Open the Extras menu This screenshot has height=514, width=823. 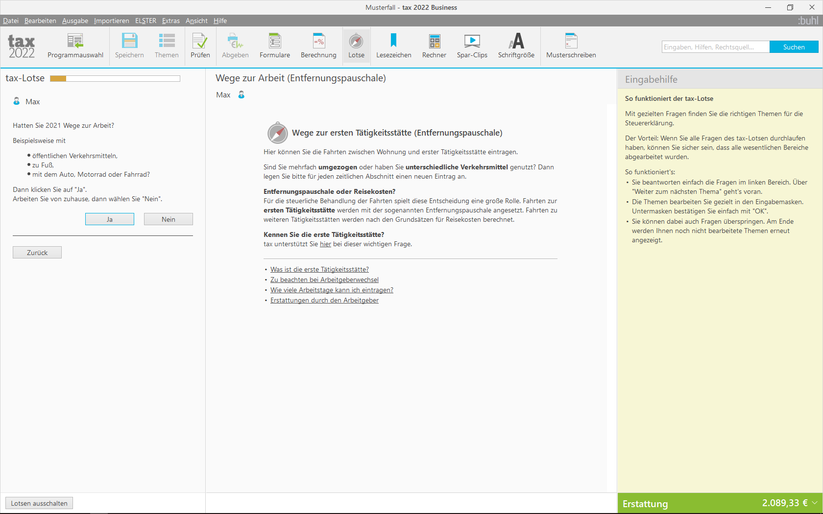click(171, 21)
